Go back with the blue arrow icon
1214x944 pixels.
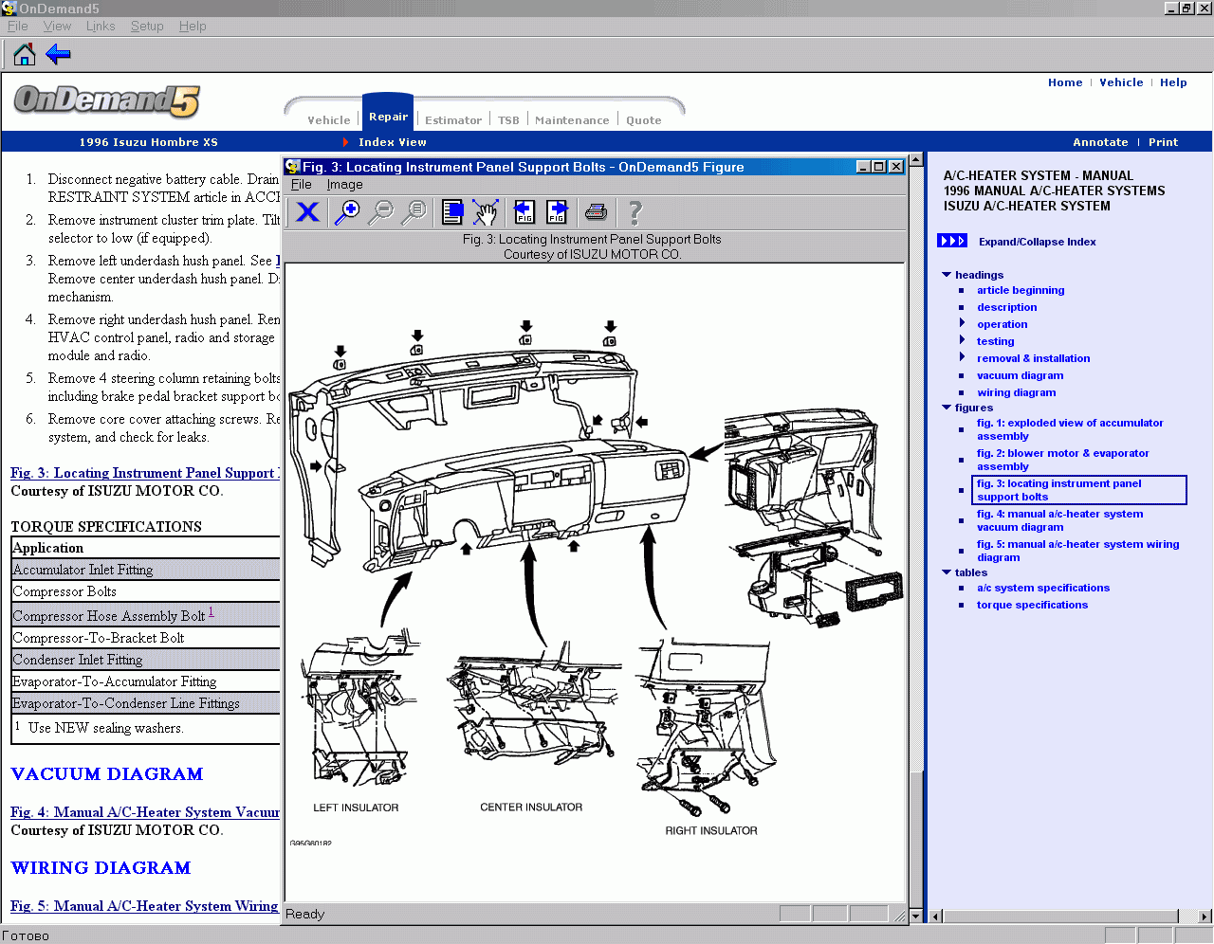[x=58, y=54]
